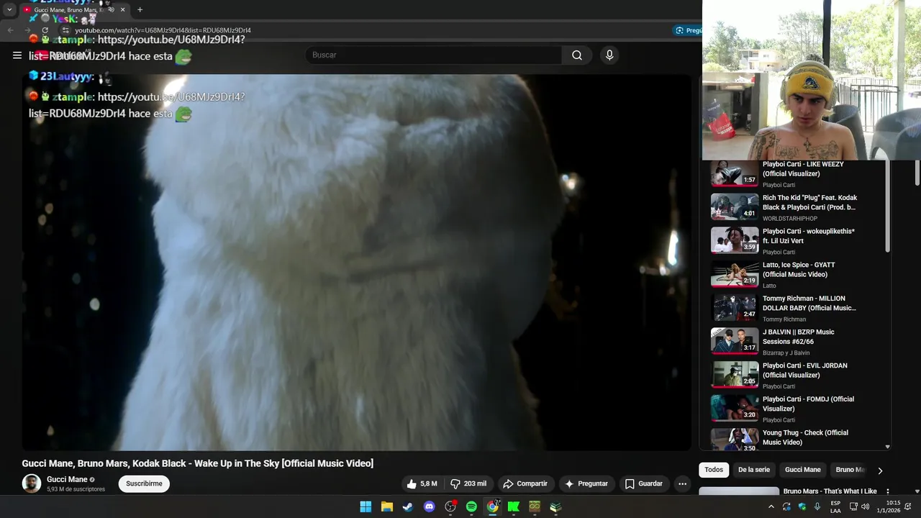Play Playboi Carti wokeuplikethis* thumbnail
The height and width of the screenshot is (518, 921).
tap(735, 240)
